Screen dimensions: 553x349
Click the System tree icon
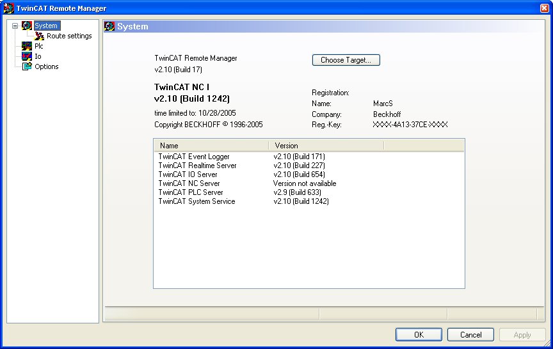[x=27, y=26]
